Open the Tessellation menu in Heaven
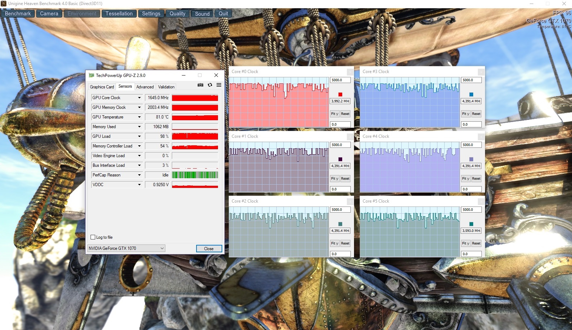This screenshot has width=572, height=330. 119,14
